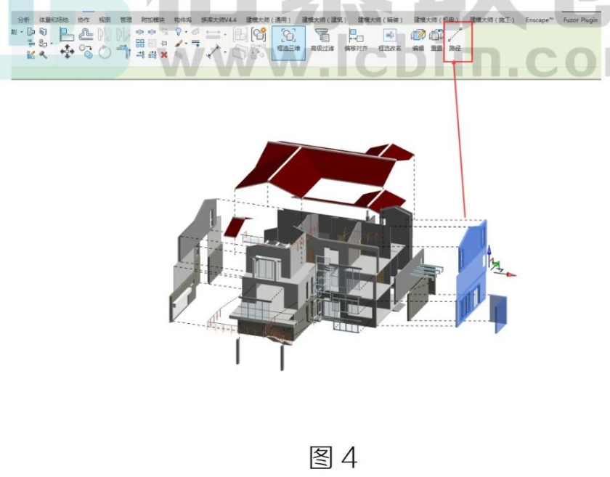Open the 附加模块 ribbon tab
This screenshot has height=477, width=610.
click(153, 20)
